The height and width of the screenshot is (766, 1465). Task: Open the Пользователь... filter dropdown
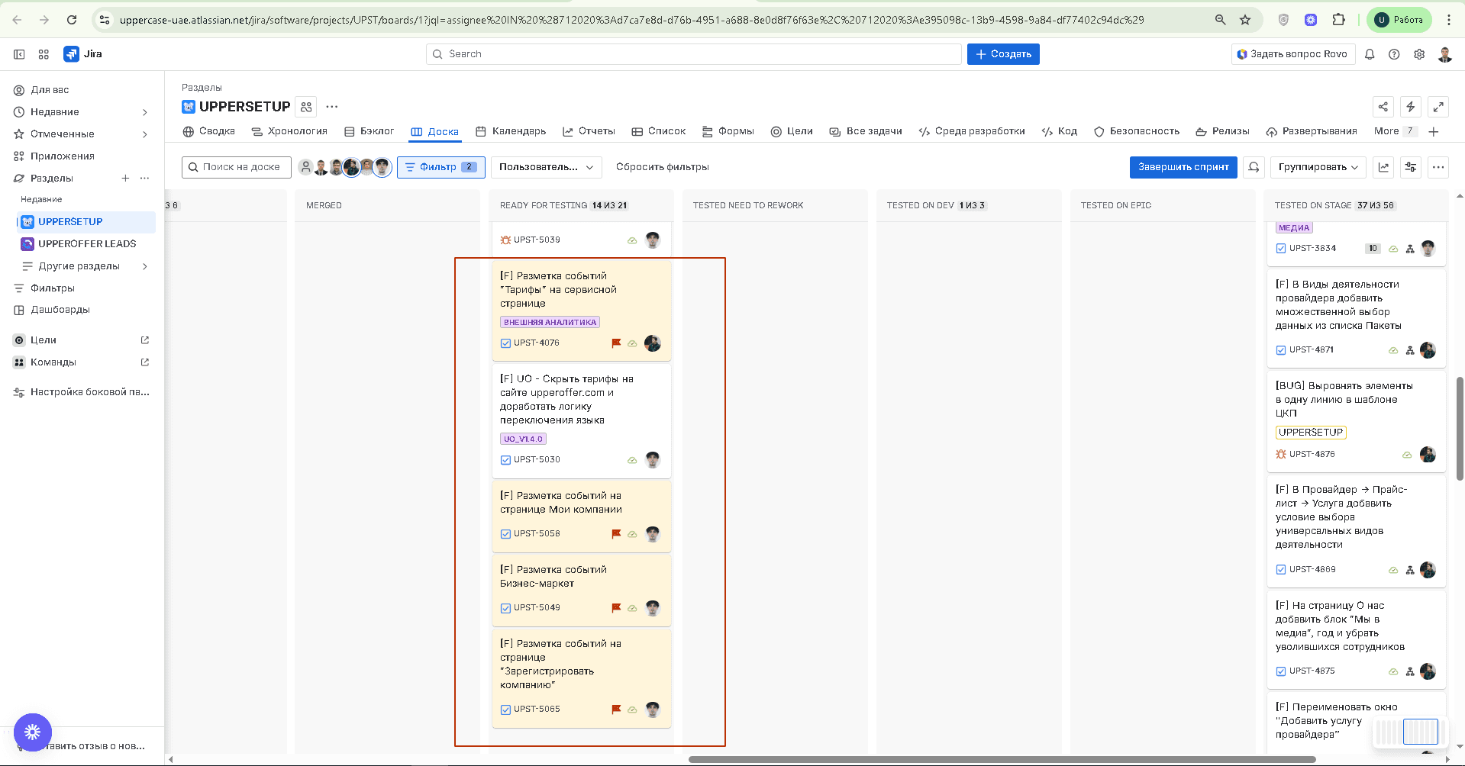[x=546, y=167]
